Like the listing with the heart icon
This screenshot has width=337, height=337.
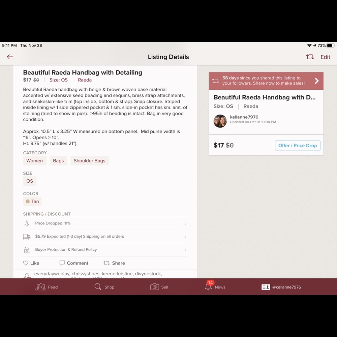point(26,263)
